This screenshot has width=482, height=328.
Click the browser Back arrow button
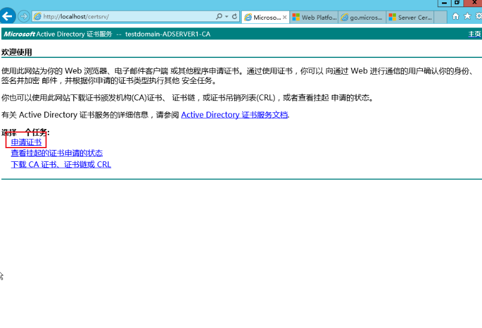pyautogui.click(x=7, y=16)
